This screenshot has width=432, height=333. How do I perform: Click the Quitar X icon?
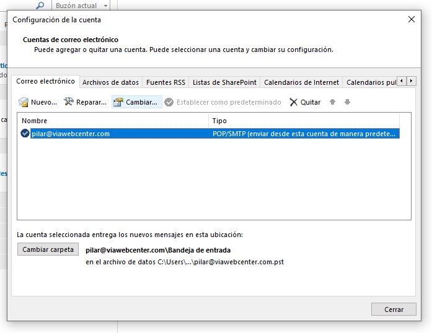pyautogui.click(x=293, y=102)
